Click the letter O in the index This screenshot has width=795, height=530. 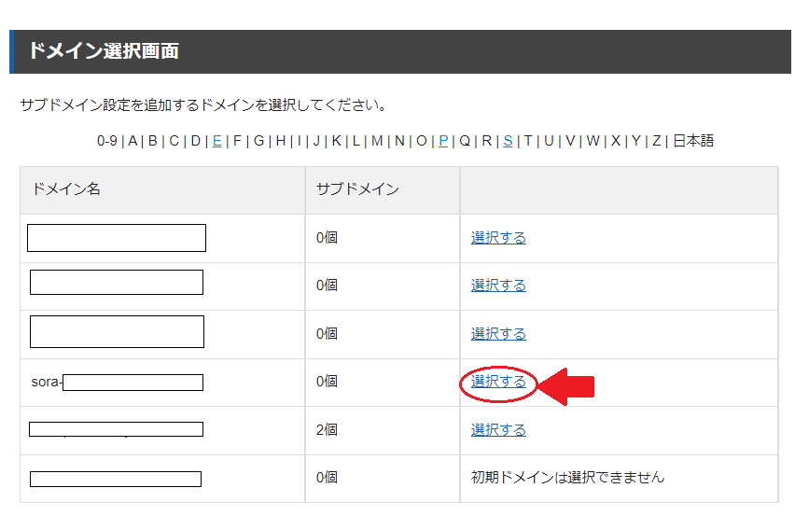pyautogui.click(x=422, y=141)
